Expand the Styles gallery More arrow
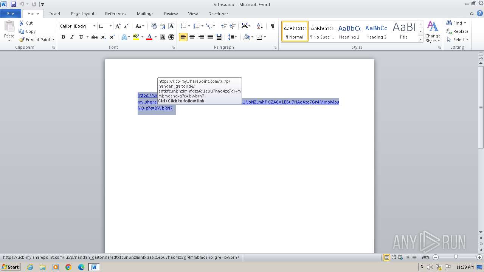 [420, 39]
